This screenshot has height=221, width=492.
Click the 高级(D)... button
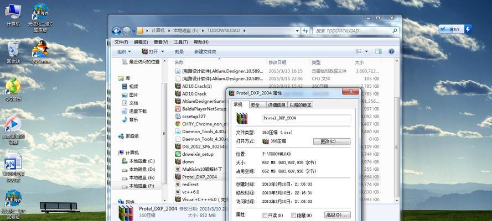[337, 215]
